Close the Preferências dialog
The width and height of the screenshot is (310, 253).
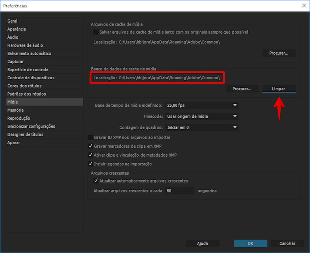(304, 6)
